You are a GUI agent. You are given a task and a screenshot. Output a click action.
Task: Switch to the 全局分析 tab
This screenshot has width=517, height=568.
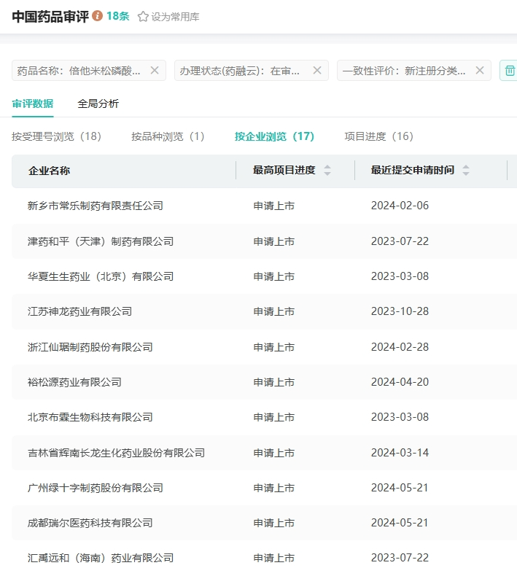98,104
